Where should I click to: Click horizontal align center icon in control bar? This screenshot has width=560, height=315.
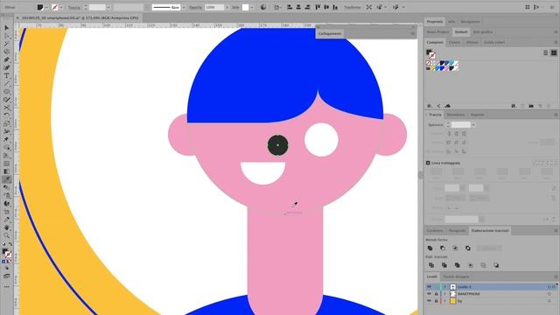[x=298, y=7]
